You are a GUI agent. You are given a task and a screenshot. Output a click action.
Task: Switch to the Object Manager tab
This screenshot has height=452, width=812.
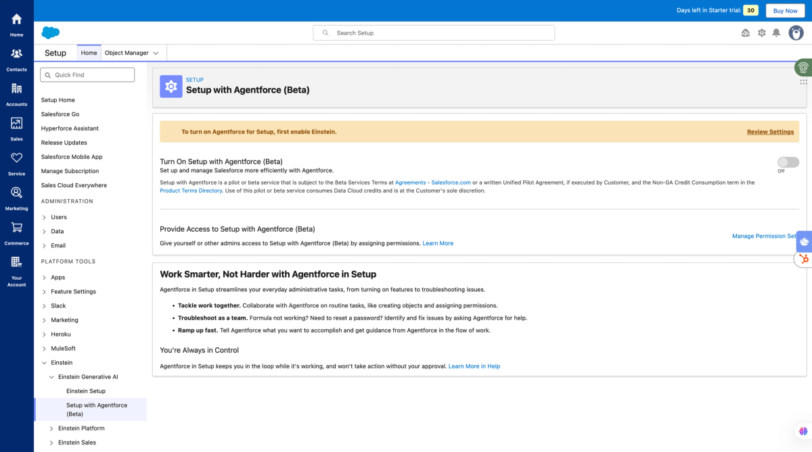127,53
